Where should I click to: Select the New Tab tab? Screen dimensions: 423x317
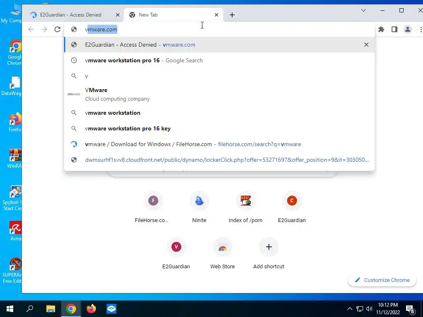click(173, 15)
